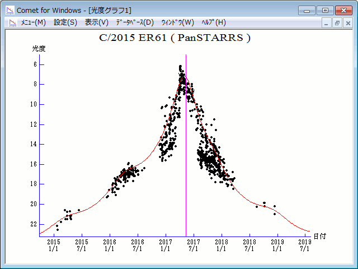Click the 2016 1/1 date label

click(x=110, y=245)
